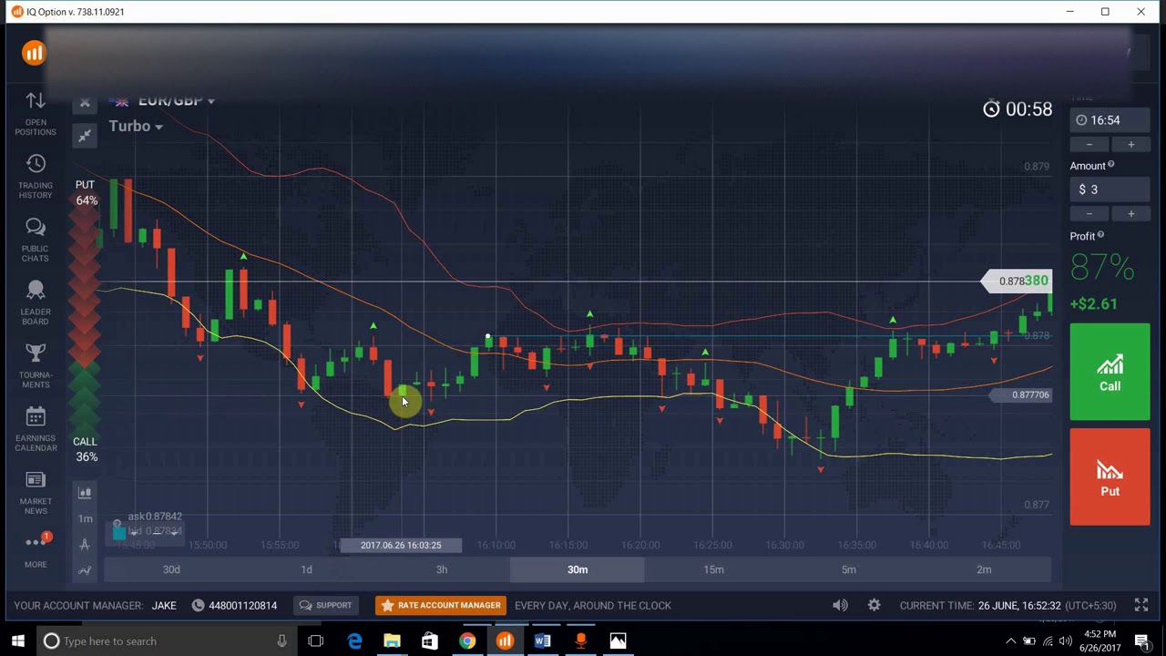Open Public Chats

click(36, 240)
